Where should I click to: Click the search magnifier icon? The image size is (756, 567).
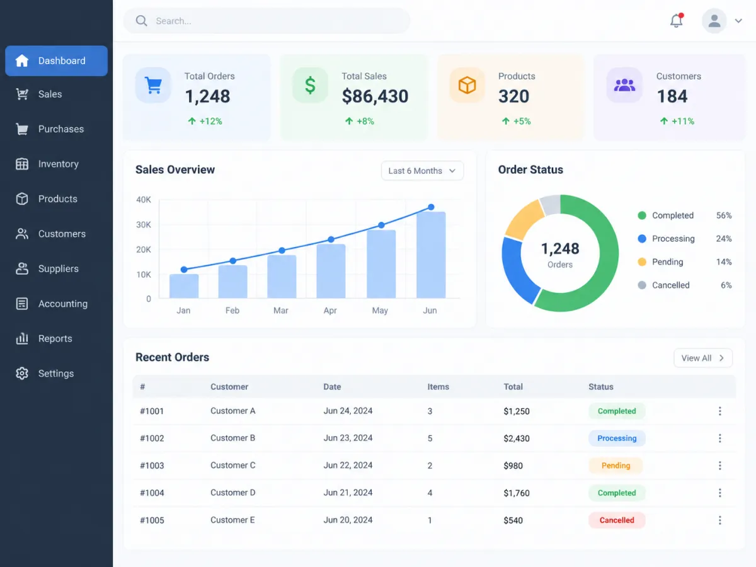click(x=142, y=21)
